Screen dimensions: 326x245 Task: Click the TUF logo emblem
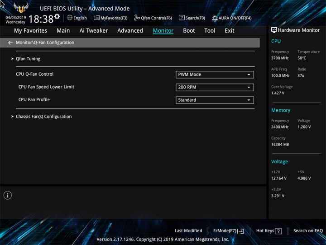(21, 8)
